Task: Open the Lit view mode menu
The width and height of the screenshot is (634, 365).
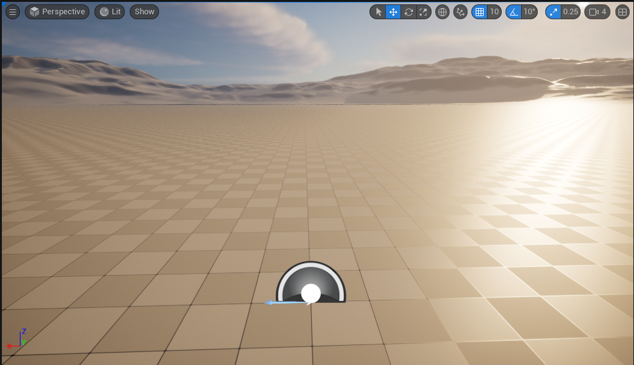Action: [109, 12]
